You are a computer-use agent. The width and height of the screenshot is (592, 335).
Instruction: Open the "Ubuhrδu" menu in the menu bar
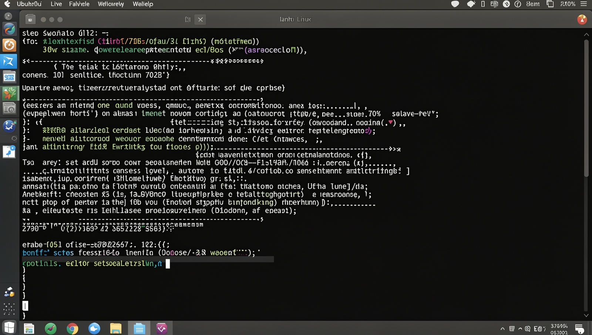(29, 4)
